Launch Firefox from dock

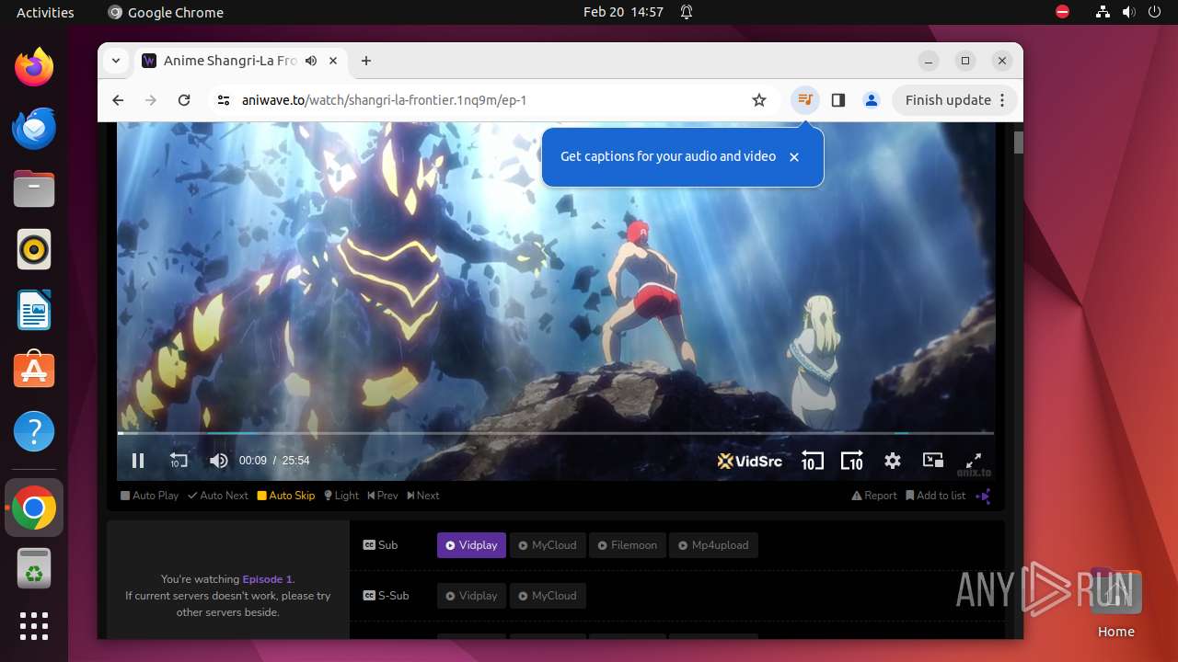point(34,67)
